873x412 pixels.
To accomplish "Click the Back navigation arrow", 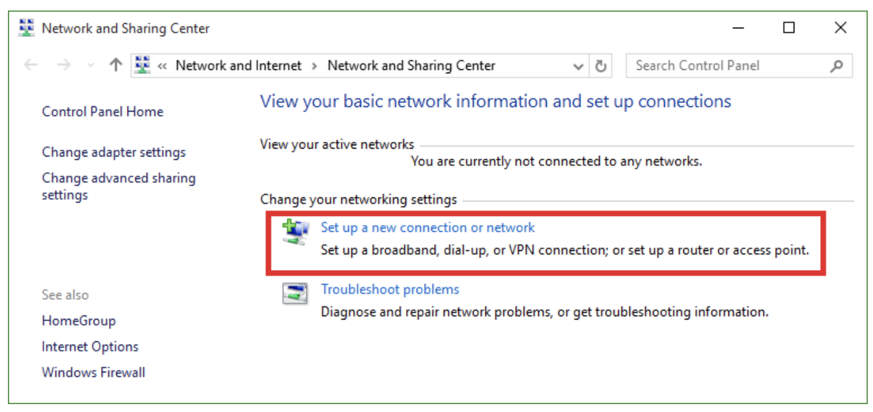I will [x=30, y=65].
